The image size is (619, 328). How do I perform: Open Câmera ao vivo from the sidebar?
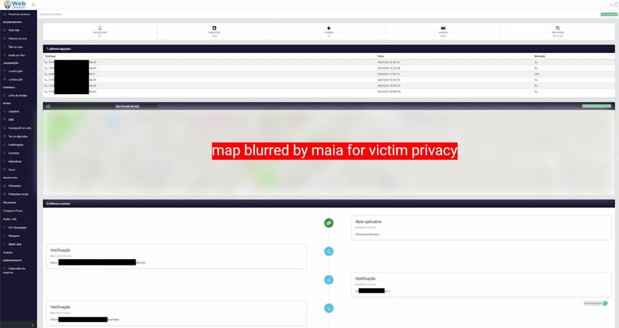pos(17,39)
